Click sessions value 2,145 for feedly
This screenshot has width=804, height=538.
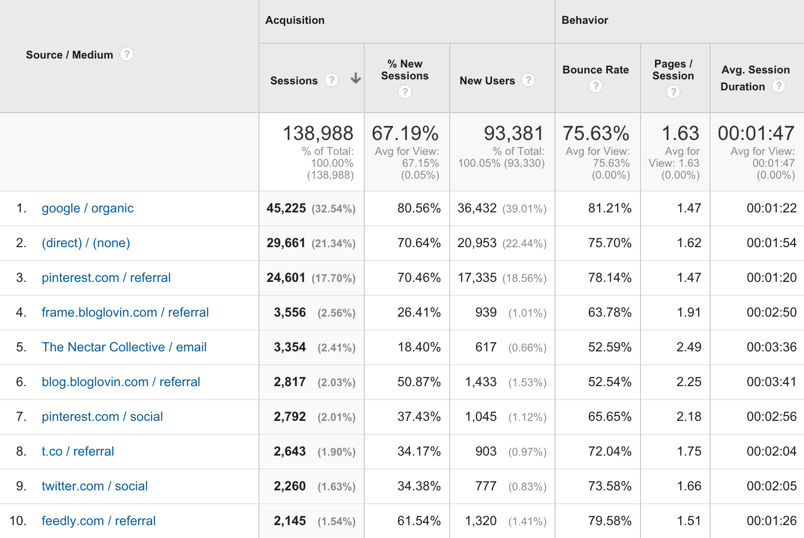click(x=290, y=521)
